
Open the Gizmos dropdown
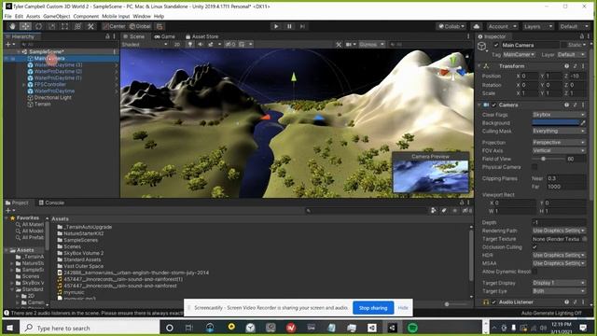(371, 45)
